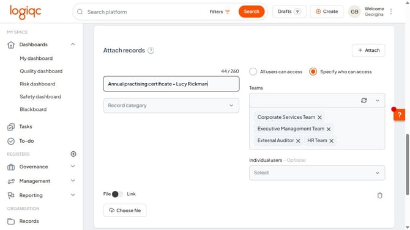Click the page vertical scrollbar thumb
This screenshot has width=410, height=230.
(408, 165)
